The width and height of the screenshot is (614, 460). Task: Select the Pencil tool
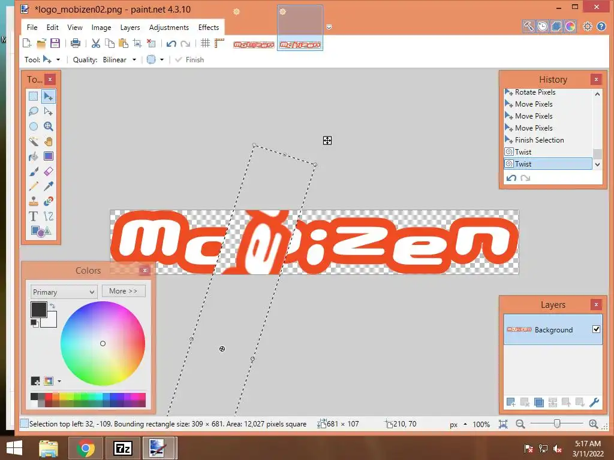point(34,186)
